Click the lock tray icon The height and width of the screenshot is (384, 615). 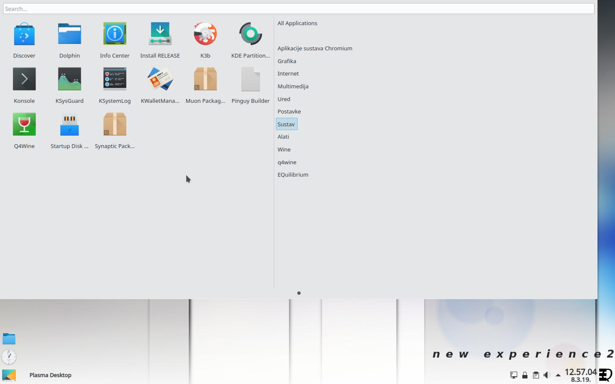point(525,375)
